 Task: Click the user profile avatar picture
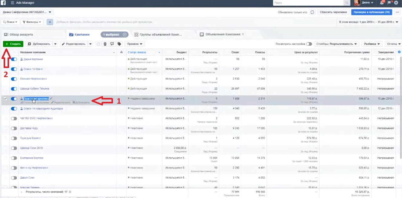pyautogui.click(x=357, y=3)
